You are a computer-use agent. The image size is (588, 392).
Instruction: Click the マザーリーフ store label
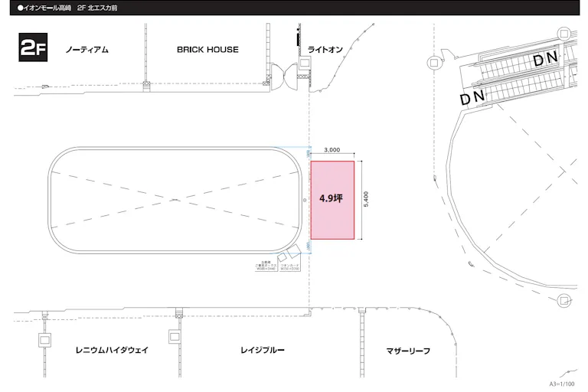coord(408,351)
